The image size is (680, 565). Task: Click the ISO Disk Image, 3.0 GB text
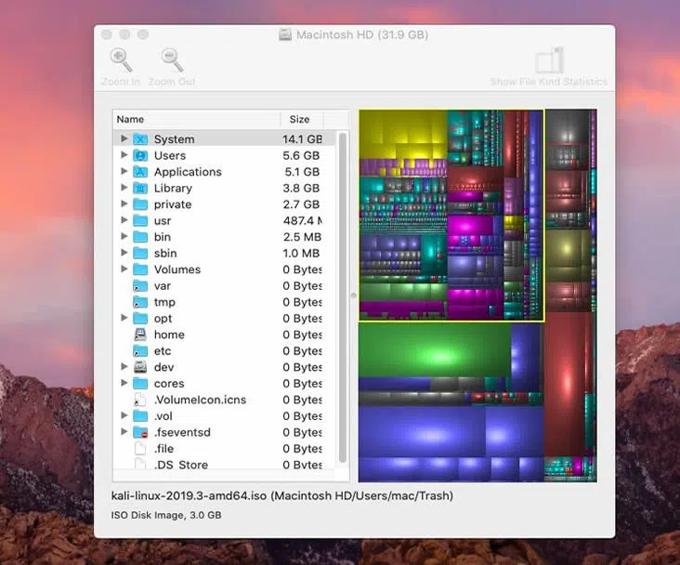(x=166, y=515)
